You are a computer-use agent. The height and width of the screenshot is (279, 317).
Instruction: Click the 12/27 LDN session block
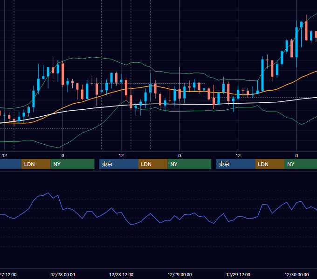pos(36,164)
